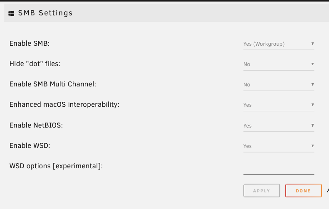Click the orange Done button
Image resolution: width=329 pixels, height=209 pixels.
[303, 191]
